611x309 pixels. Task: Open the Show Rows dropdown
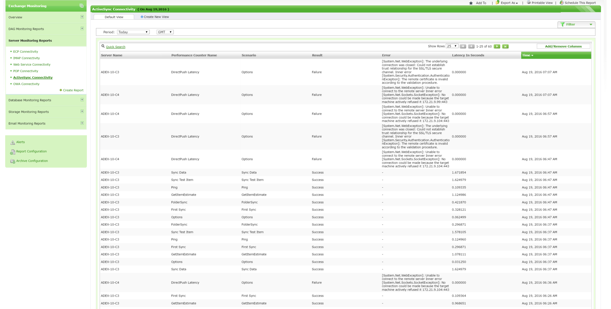point(452,46)
